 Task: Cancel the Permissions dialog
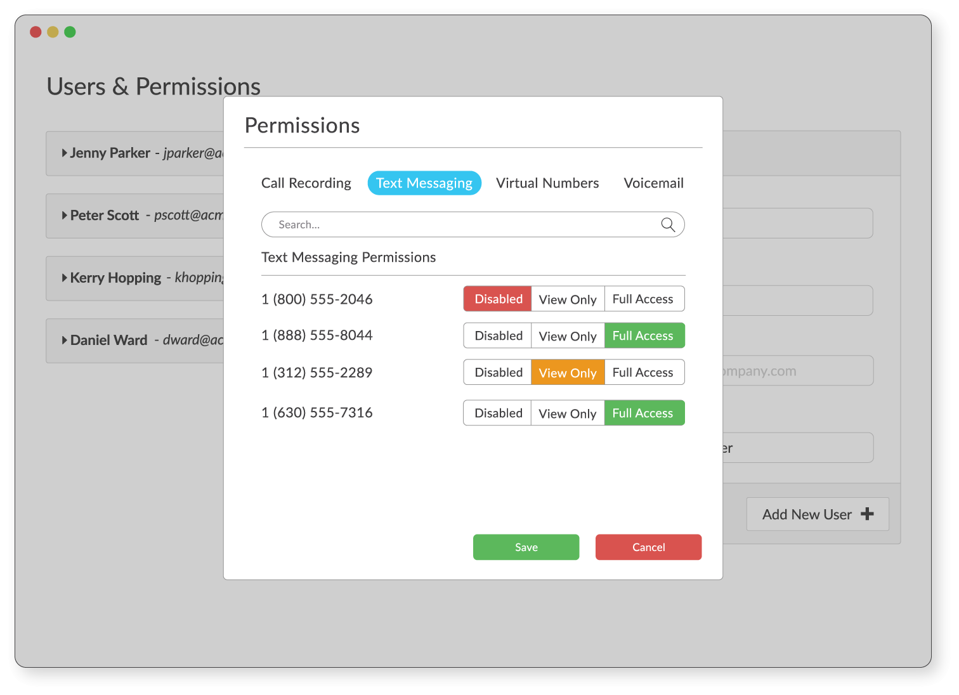coord(648,547)
